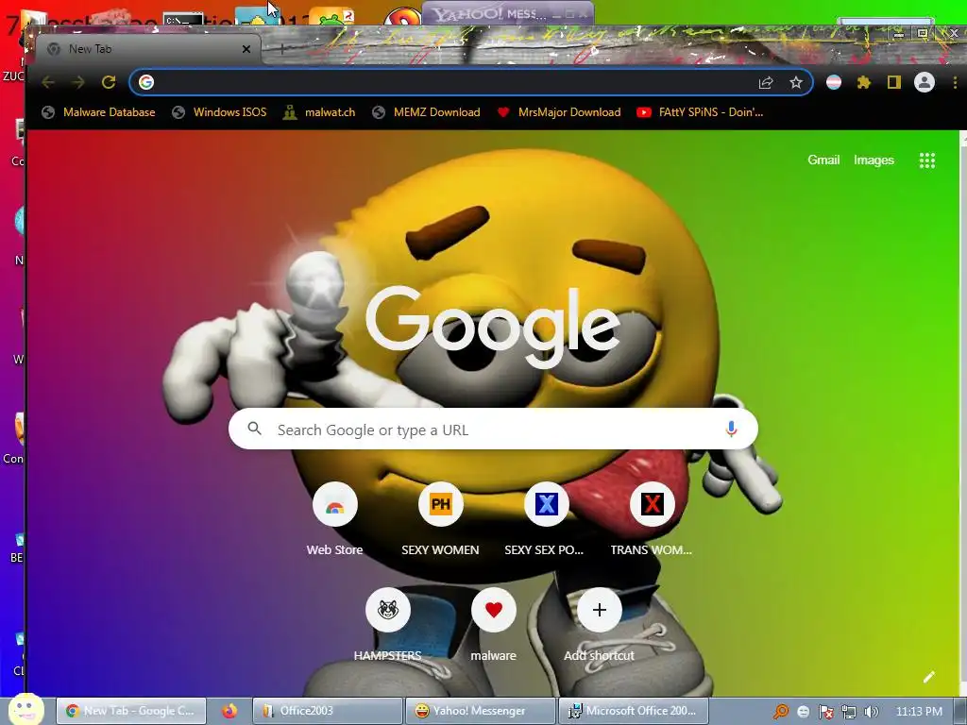
Task: Click the grey smiley face tray icon
Action: pos(803,712)
